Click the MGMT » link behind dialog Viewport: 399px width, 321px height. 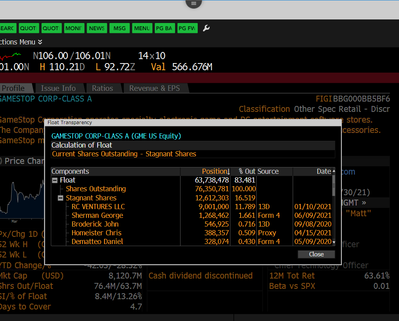pyautogui.click(x=354, y=203)
